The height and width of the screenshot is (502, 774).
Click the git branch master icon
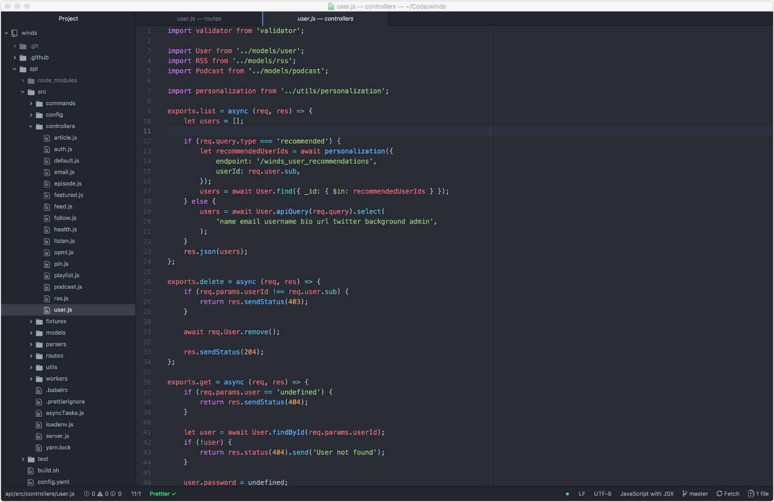point(685,494)
